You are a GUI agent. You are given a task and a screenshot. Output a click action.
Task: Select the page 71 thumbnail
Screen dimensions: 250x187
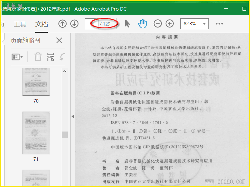click(36, 133)
